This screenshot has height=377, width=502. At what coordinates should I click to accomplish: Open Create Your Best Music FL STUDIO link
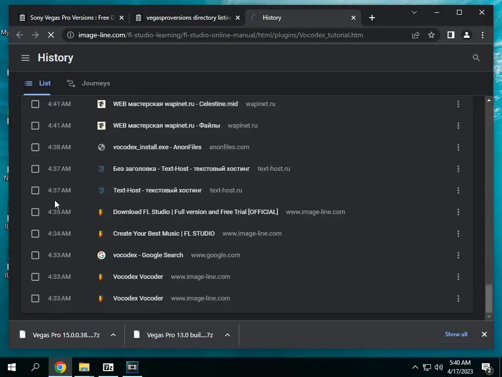(x=164, y=234)
